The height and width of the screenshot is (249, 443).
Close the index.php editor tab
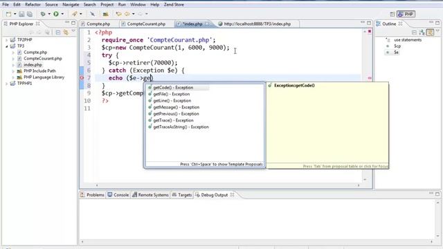[207, 24]
